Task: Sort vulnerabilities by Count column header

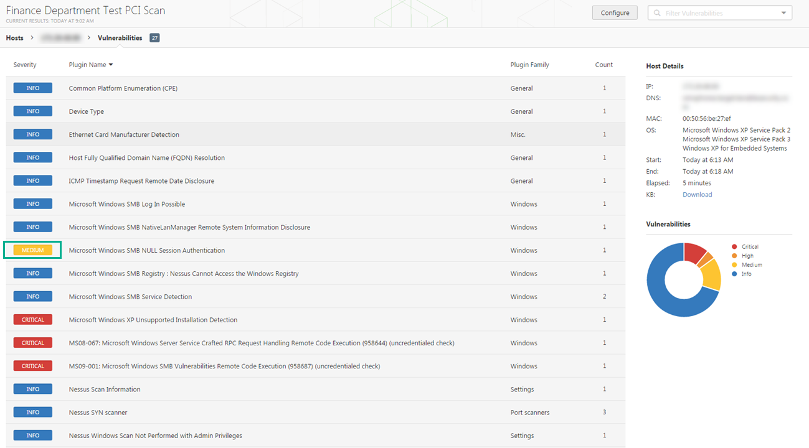Action: [x=603, y=65]
